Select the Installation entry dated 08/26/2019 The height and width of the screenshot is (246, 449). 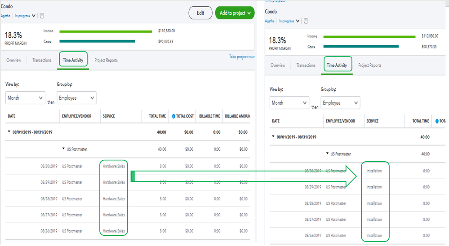tap(374, 236)
